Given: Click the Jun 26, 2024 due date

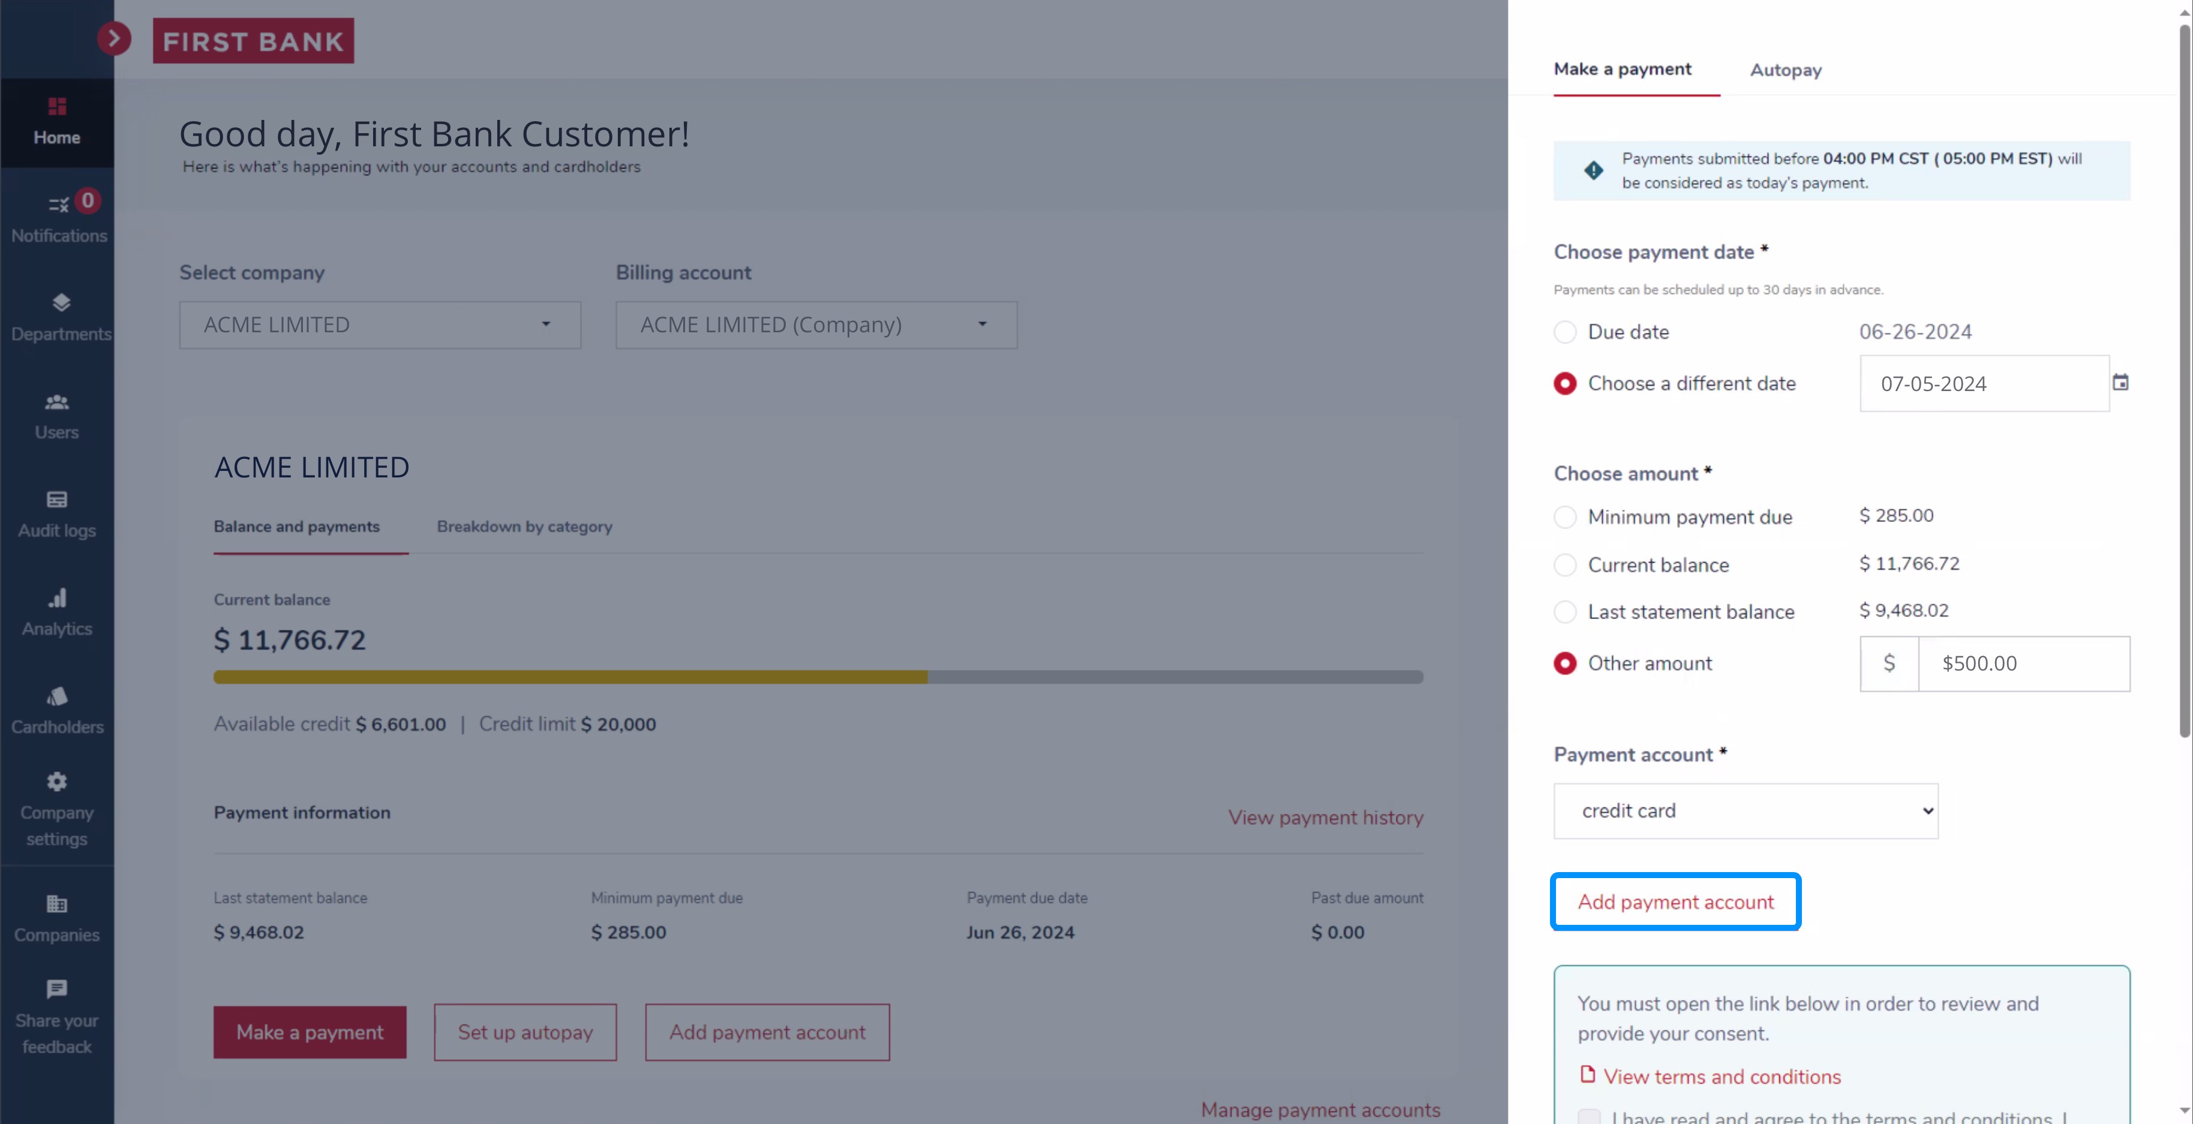Looking at the screenshot, I should (1020, 933).
